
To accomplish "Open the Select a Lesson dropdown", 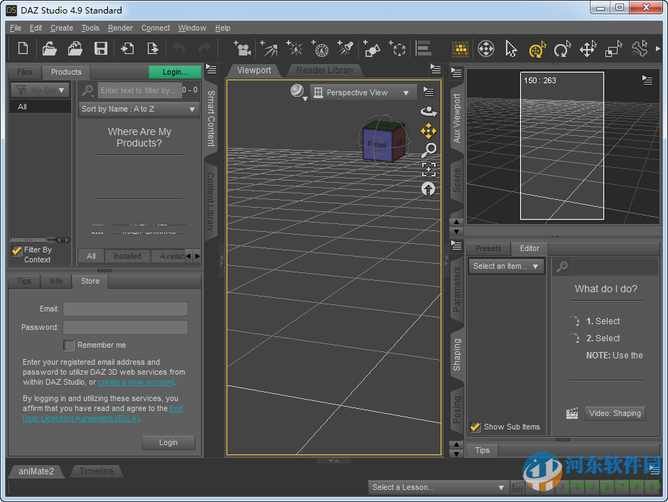I will tap(438, 487).
